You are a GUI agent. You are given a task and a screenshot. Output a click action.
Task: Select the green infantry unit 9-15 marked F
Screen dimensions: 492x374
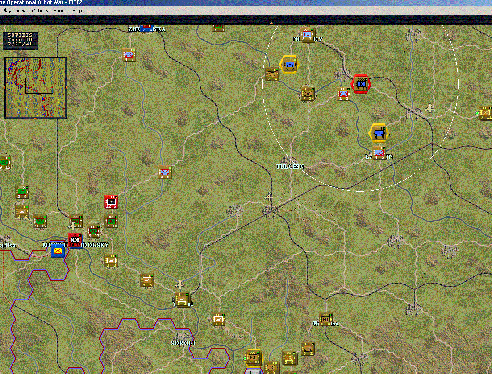[x=40, y=221]
